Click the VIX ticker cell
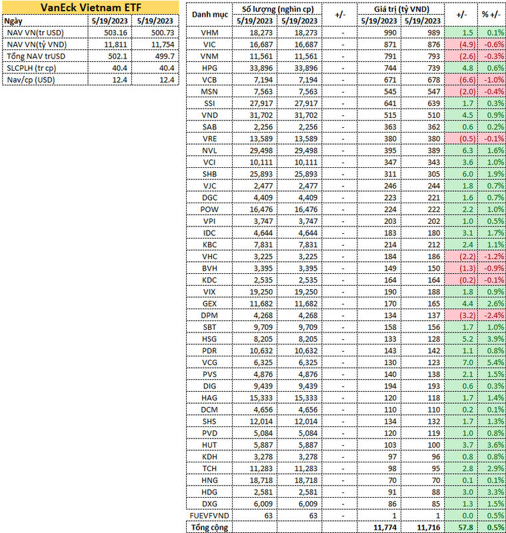Viewport: 506px width, 533px height. click(x=209, y=292)
